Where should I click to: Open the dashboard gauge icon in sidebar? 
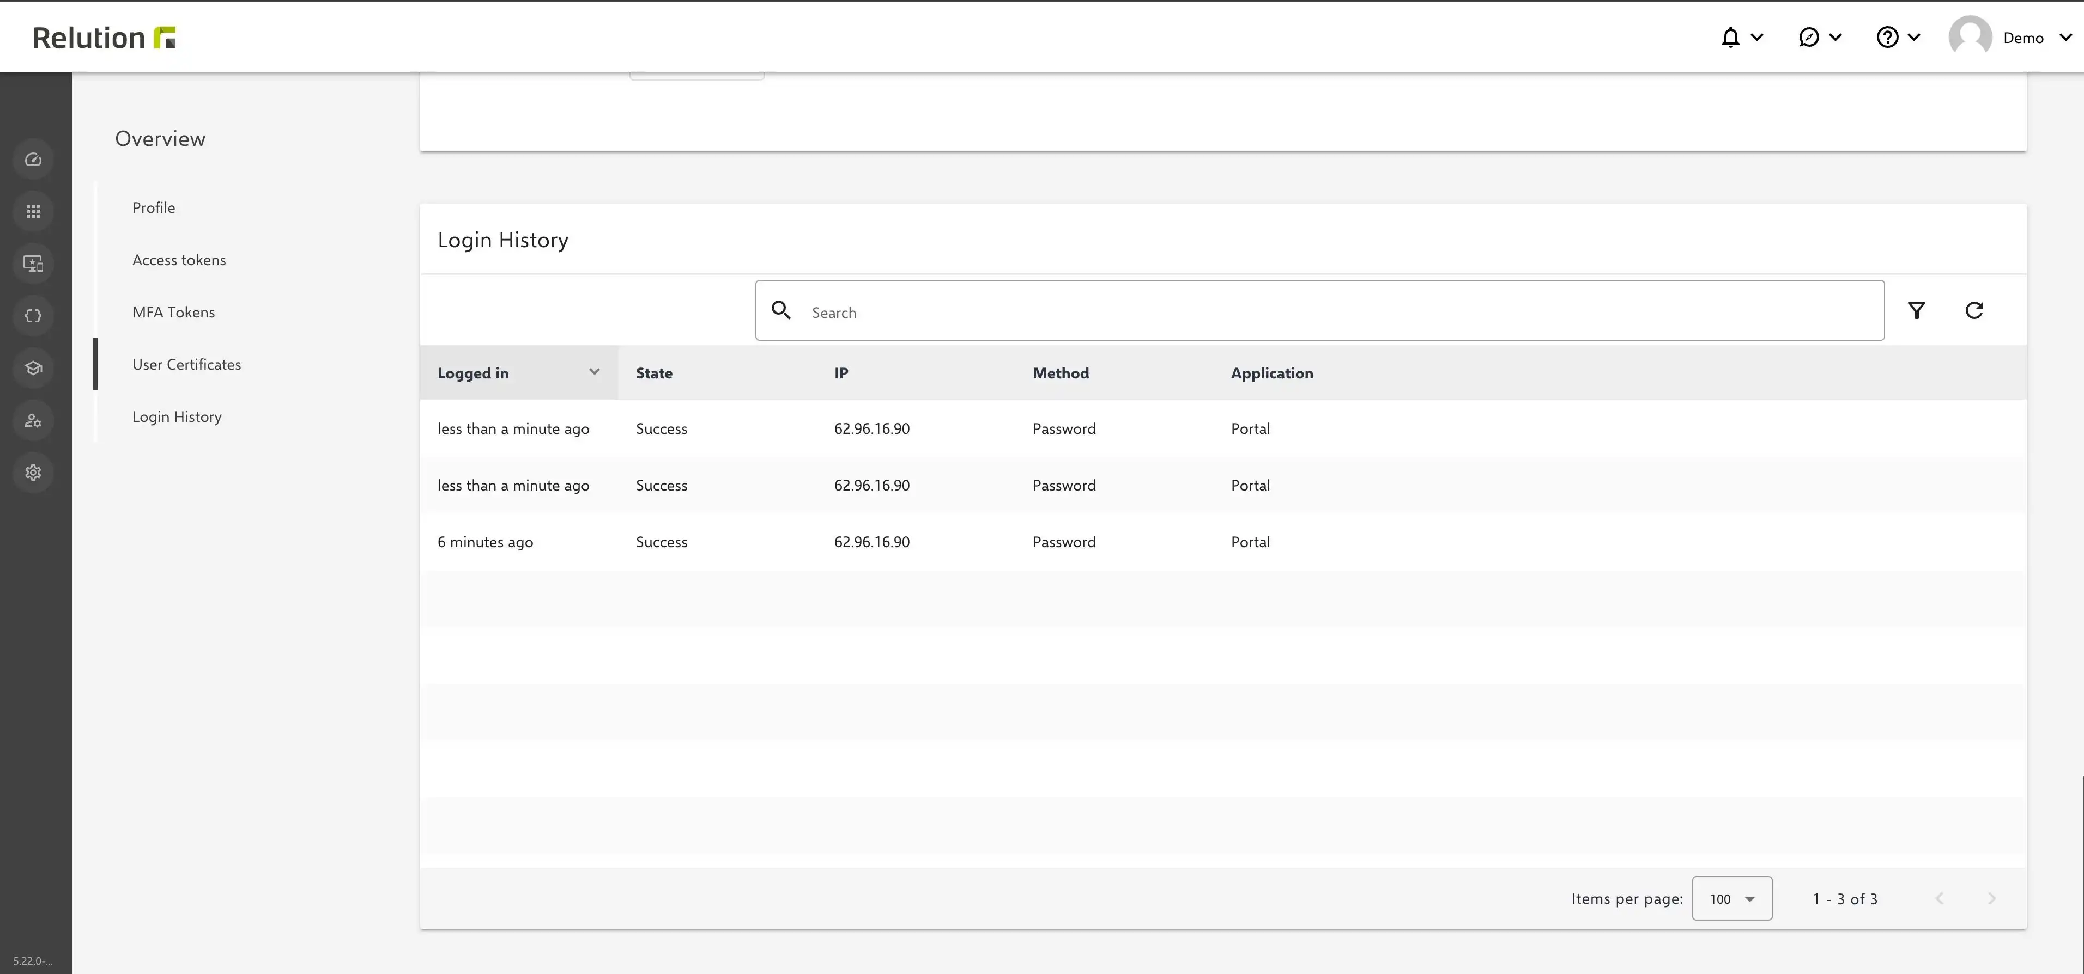pos(33,159)
